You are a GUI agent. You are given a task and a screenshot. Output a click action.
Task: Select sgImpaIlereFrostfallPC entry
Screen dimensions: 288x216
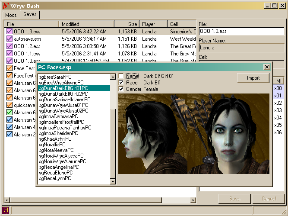(x=74, y=122)
